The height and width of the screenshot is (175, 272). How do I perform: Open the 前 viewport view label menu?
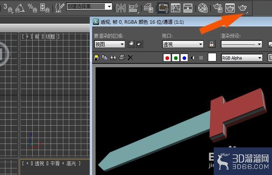click(x=37, y=37)
